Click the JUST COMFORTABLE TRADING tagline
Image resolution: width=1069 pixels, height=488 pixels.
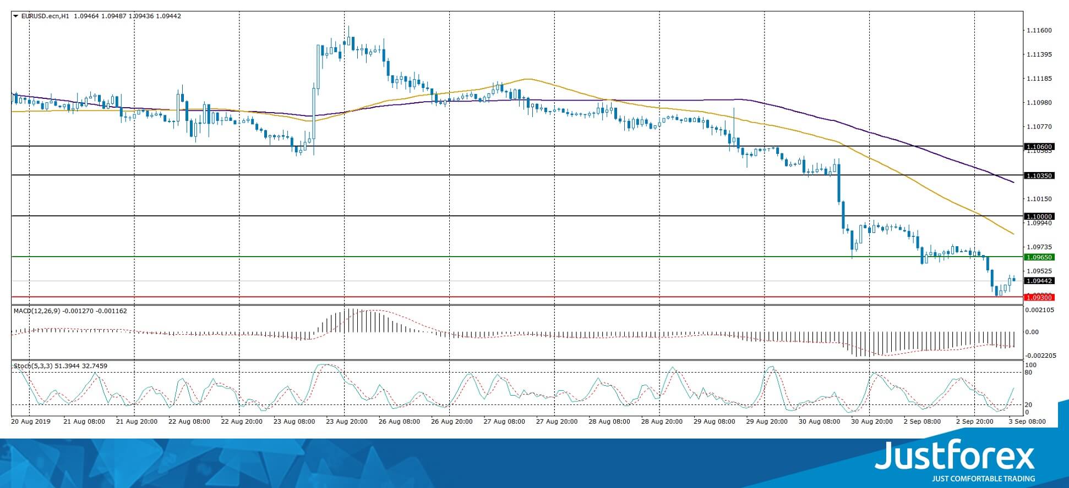pyautogui.click(x=983, y=479)
